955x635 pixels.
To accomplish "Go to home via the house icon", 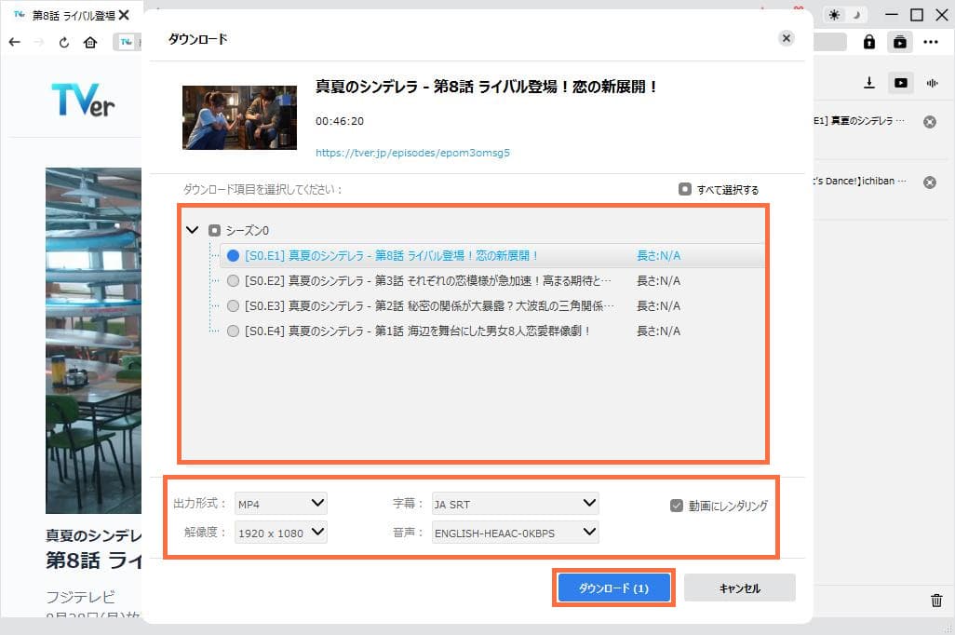I will pyautogui.click(x=90, y=43).
